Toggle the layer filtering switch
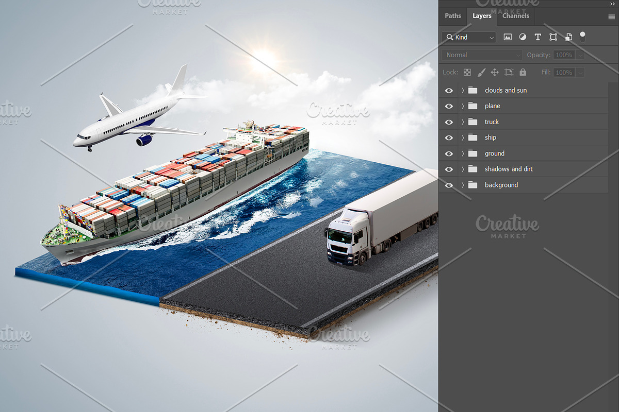The width and height of the screenshot is (619, 412). [x=582, y=37]
